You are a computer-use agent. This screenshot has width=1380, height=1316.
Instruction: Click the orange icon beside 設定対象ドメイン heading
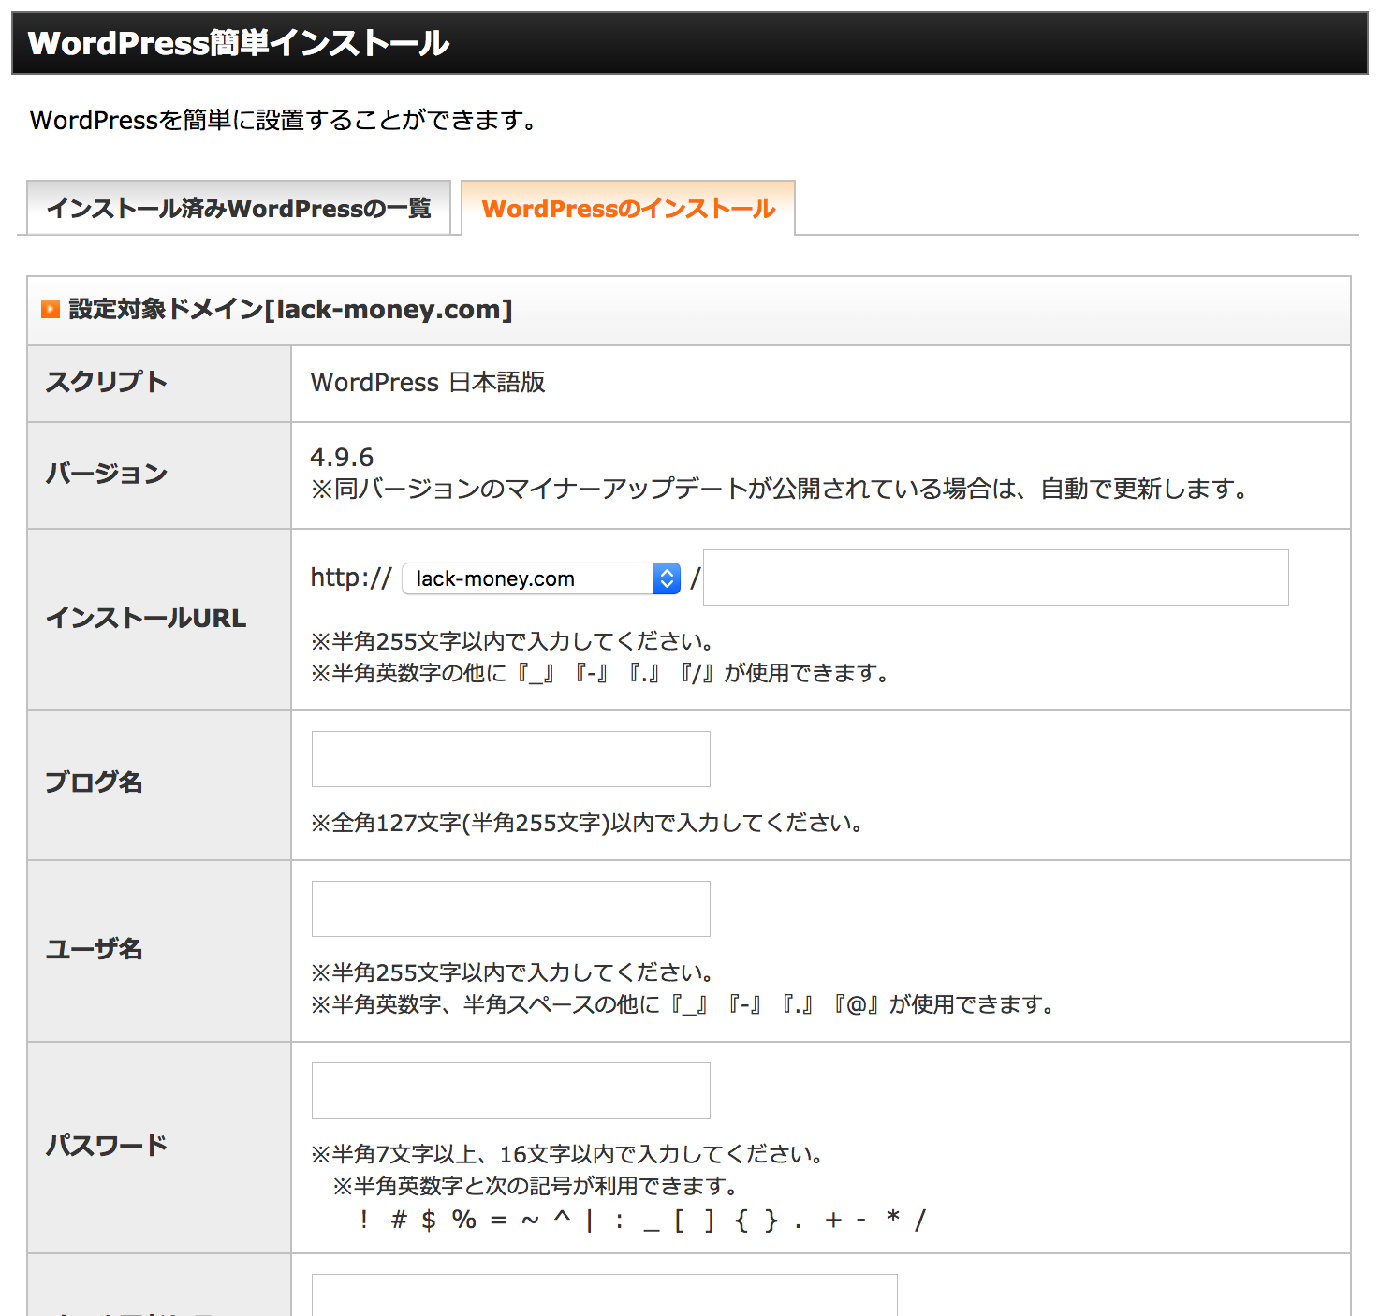pos(51,309)
